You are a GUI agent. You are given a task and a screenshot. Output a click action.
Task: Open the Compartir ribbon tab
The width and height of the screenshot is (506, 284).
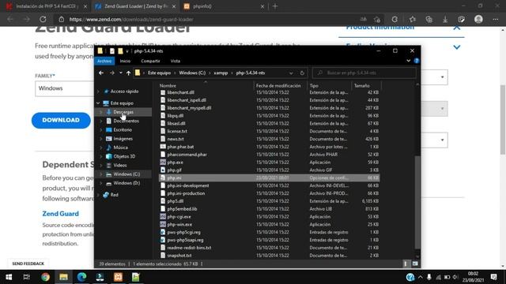[x=150, y=61]
